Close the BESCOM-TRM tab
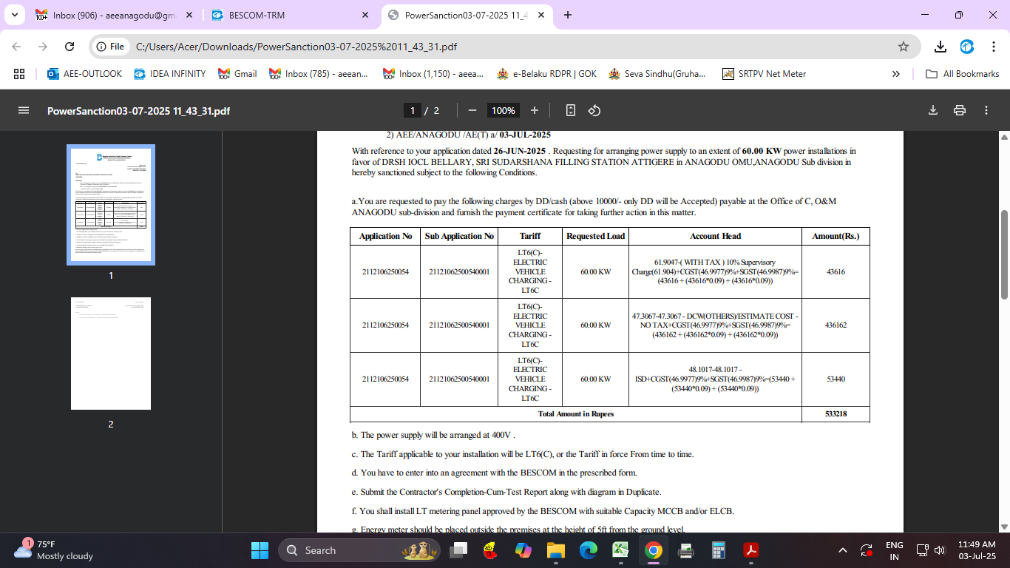The height and width of the screenshot is (568, 1010). [x=365, y=15]
